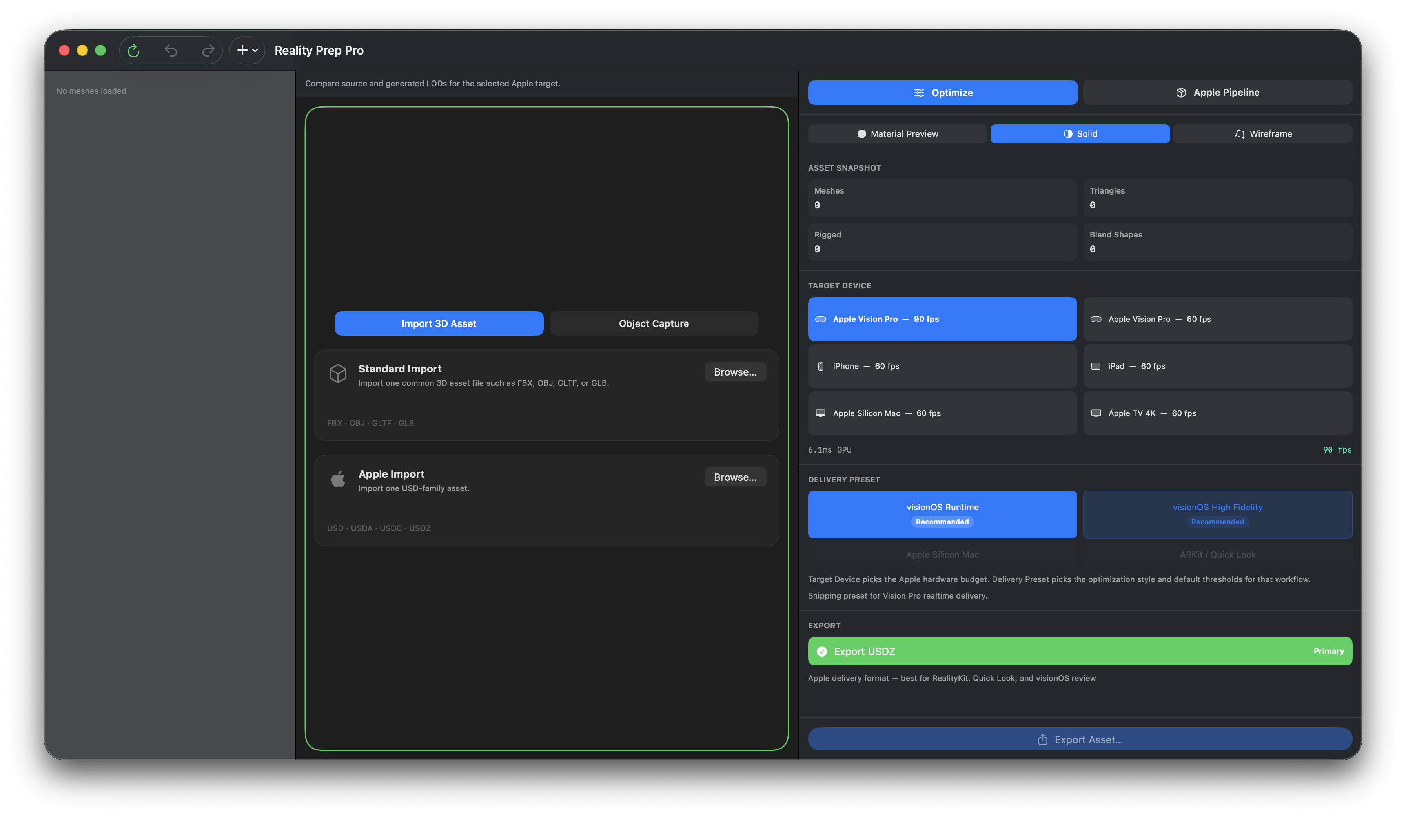Click the cube icon on Apple Pipeline
The height and width of the screenshot is (818, 1406).
point(1181,92)
